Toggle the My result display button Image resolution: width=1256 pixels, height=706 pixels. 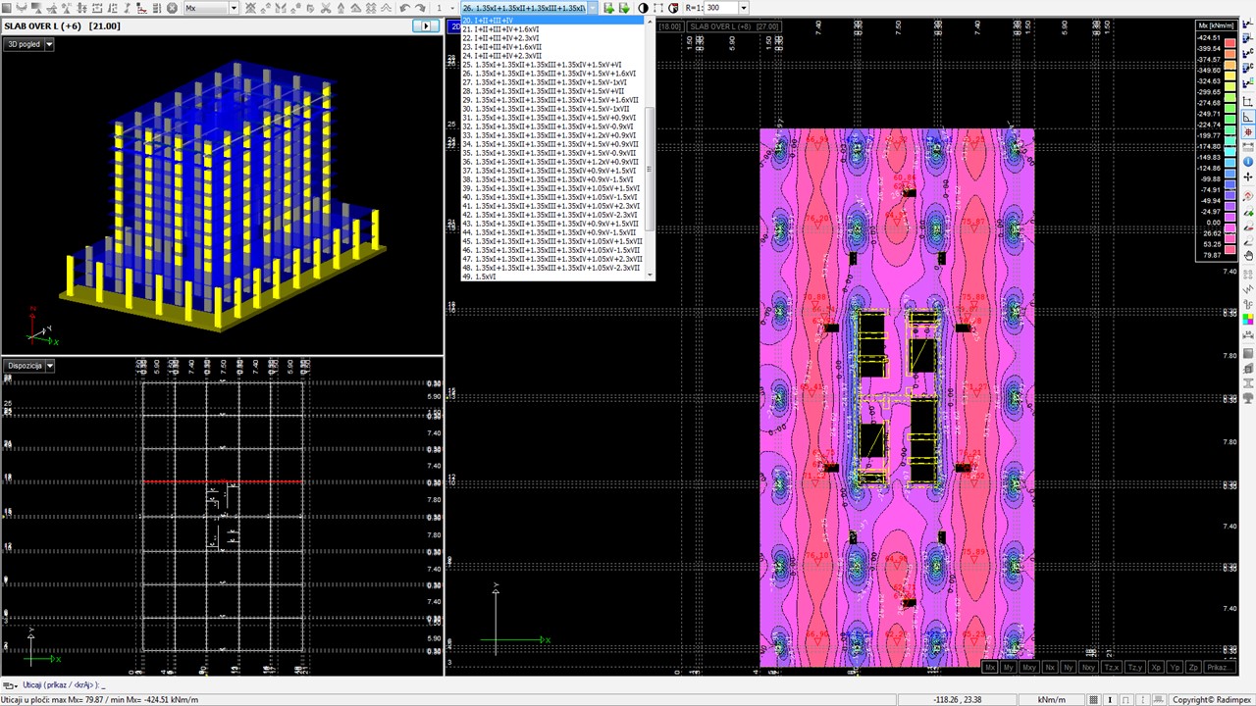1009,668
